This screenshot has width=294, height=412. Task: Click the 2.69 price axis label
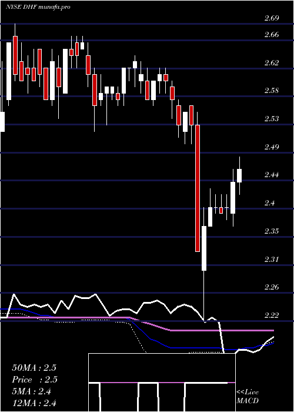(272, 18)
